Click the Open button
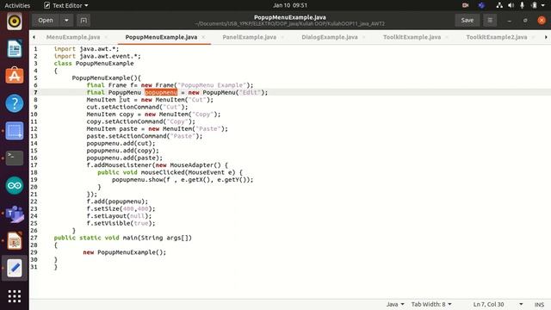This screenshot has height=310, width=551. pyautogui.click(x=46, y=21)
